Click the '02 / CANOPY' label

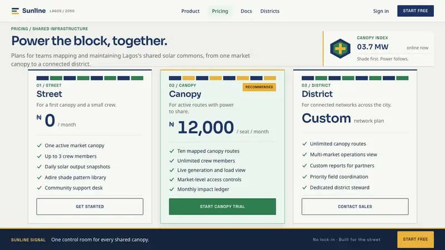(182, 86)
